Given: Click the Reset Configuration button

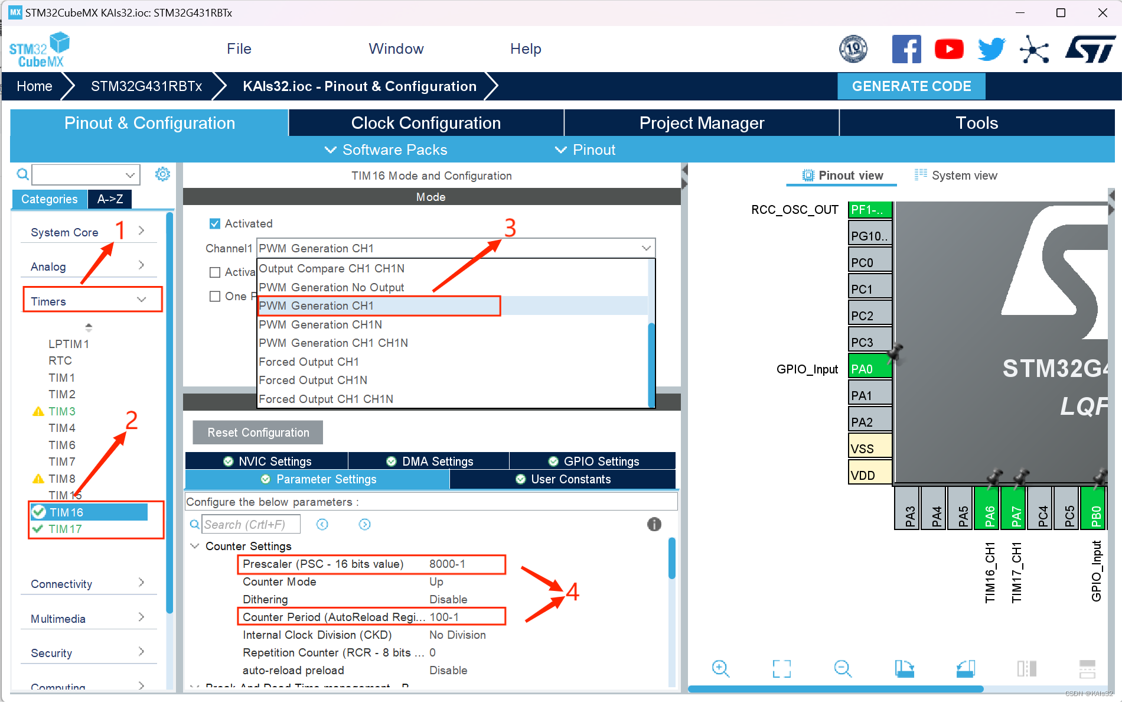Looking at the screenshot, I should click(258, 433).
